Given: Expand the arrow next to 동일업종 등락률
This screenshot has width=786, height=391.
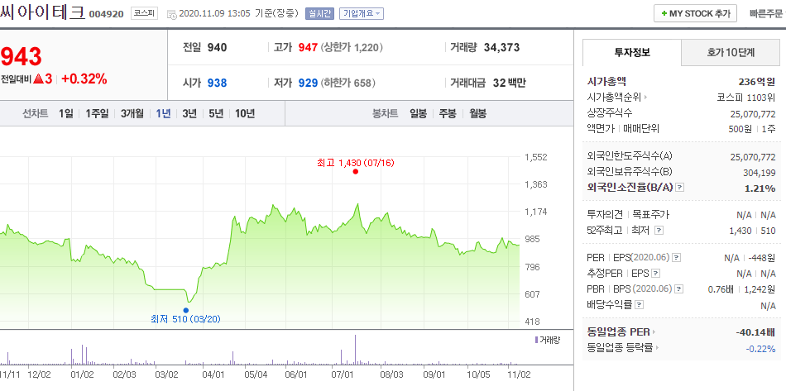Looking at the screenshot, I should pos(657,347).
